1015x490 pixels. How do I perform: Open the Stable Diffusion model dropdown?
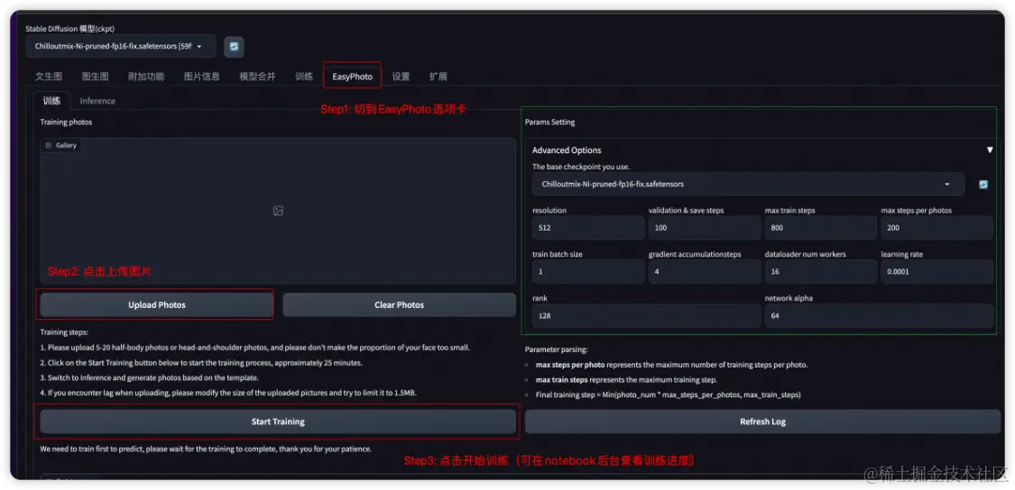(x=121, y=47)
